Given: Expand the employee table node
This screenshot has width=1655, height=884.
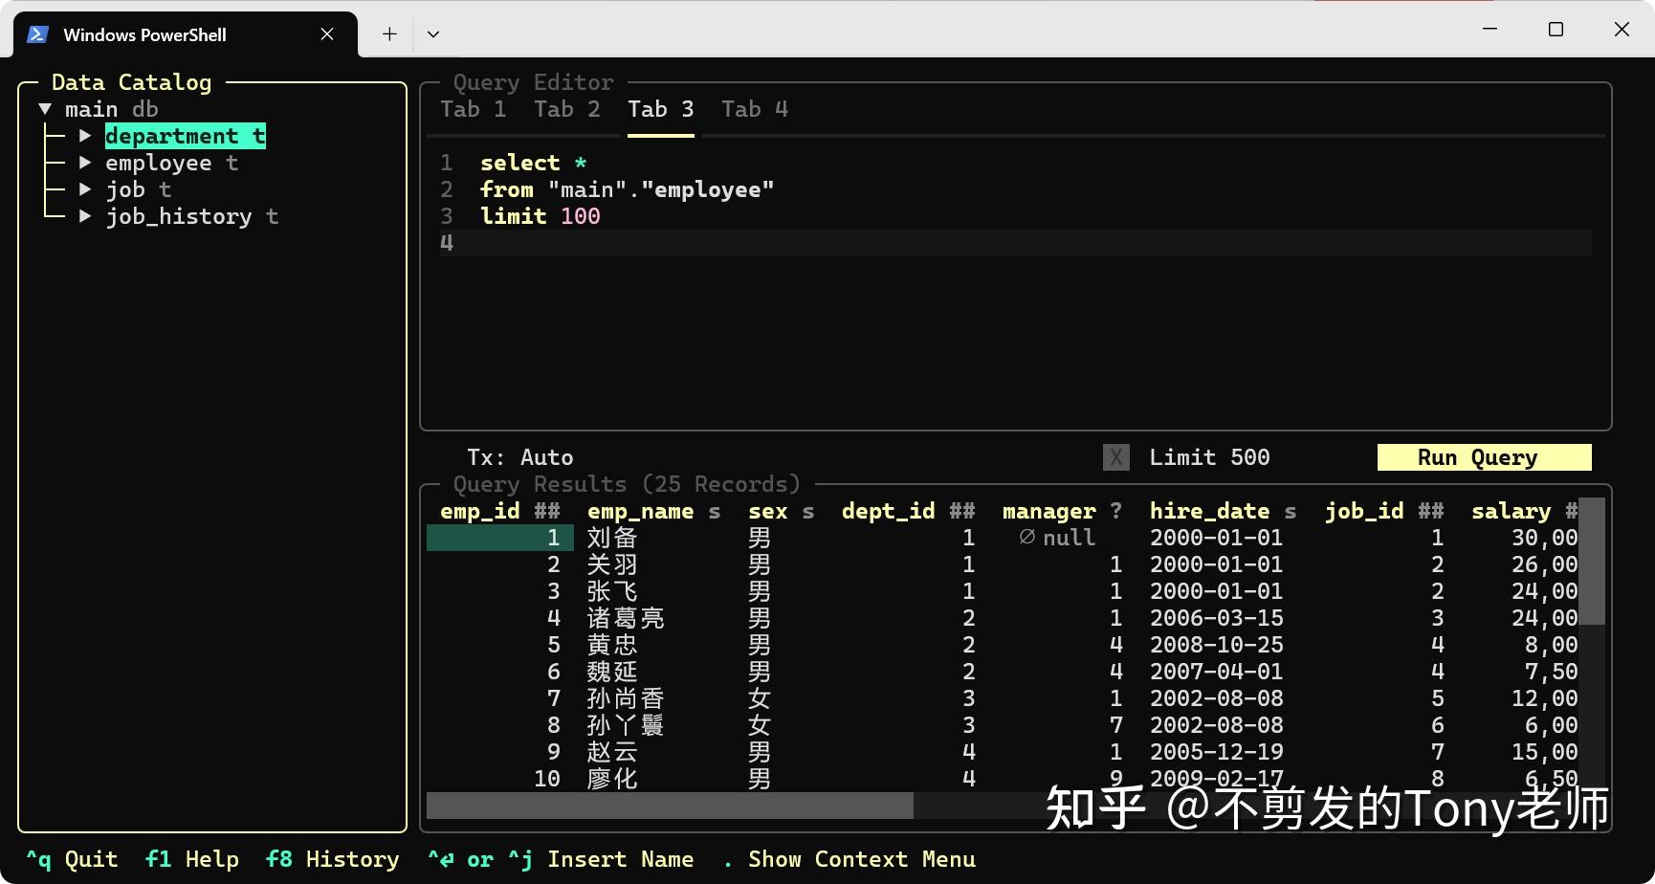Looking at the screenshot, I should click(85, 162).
